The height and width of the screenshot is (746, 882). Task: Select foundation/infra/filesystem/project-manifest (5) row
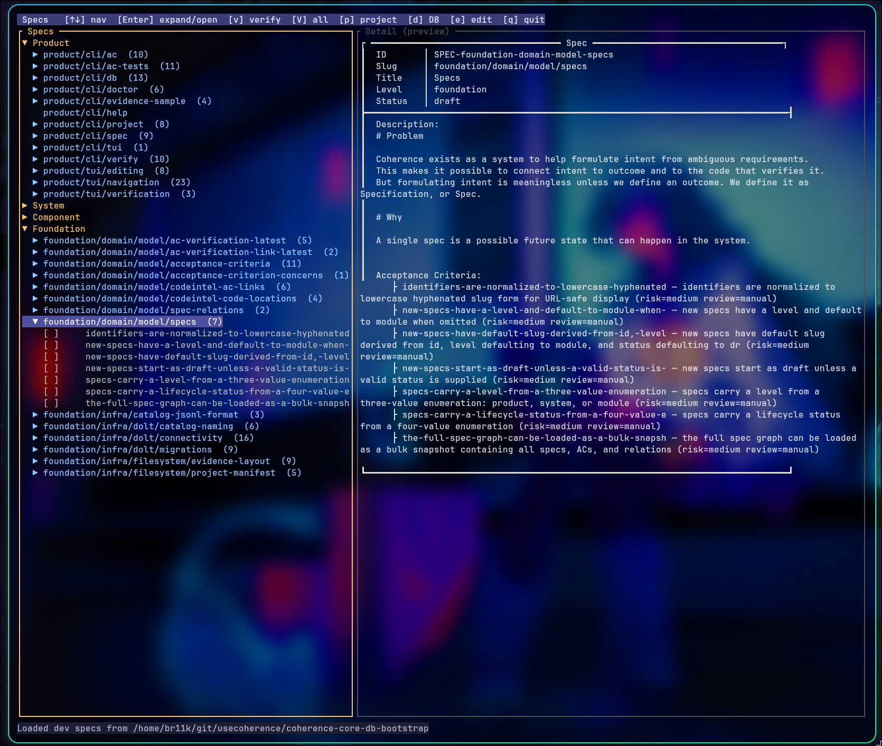(167, 473)
